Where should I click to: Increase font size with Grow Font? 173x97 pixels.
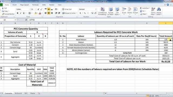tap(38, 9)
